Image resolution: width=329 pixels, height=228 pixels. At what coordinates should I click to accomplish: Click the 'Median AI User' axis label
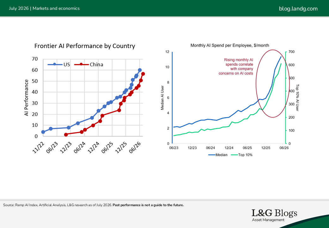pos(162,98)
